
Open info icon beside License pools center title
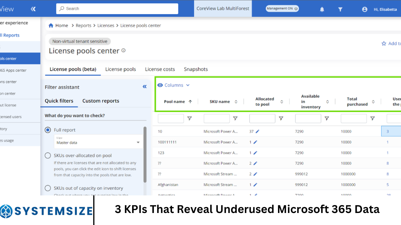123,50
